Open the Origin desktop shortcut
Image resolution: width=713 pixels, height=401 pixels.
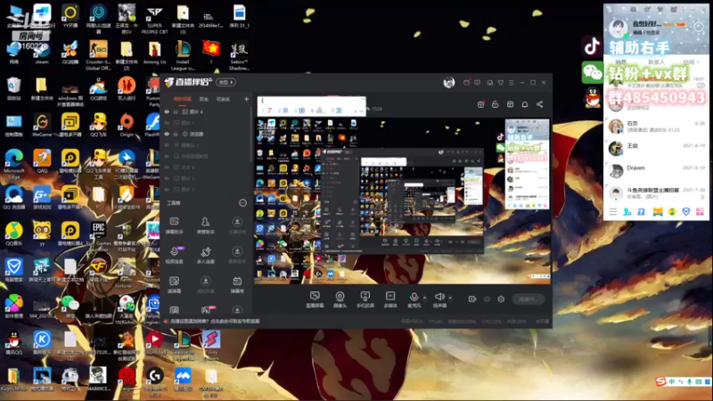[127, 125]
